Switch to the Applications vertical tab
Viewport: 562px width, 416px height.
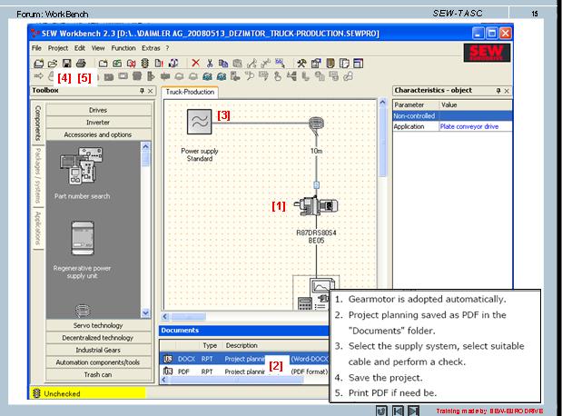click(x=38, y=229)
